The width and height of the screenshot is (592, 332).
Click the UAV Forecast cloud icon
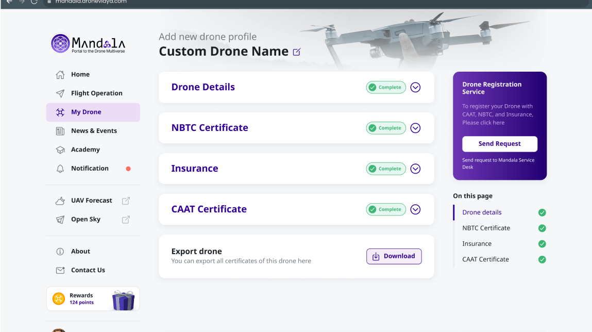60,201
